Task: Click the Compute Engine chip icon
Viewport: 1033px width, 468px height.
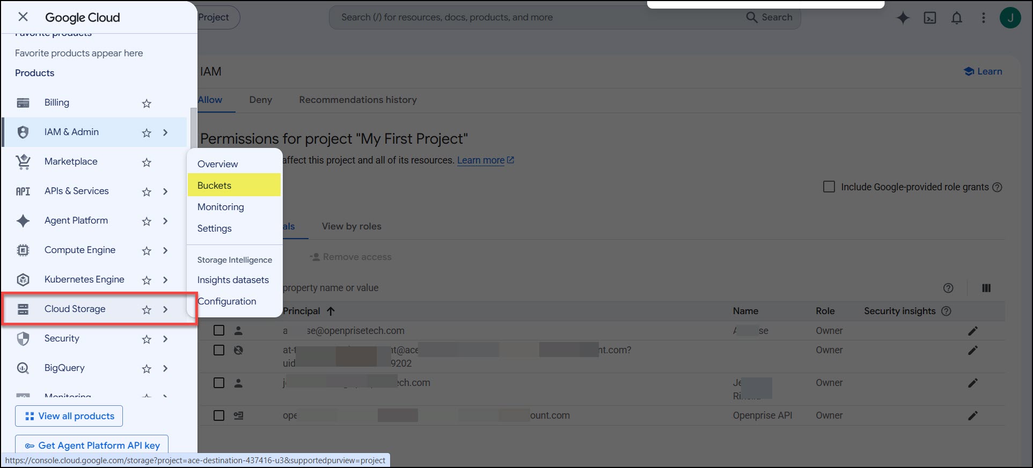Action: pyautogui.click(x=23, y=250)
